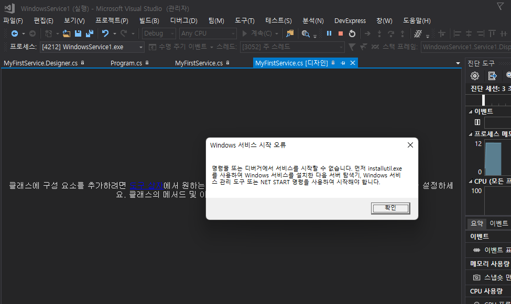
Task: Click the hex display toolbar icon
Action: tap(418, 33)
